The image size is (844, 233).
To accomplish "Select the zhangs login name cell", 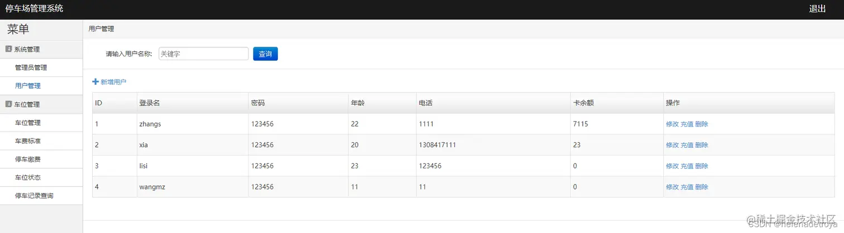I will 192,124.
